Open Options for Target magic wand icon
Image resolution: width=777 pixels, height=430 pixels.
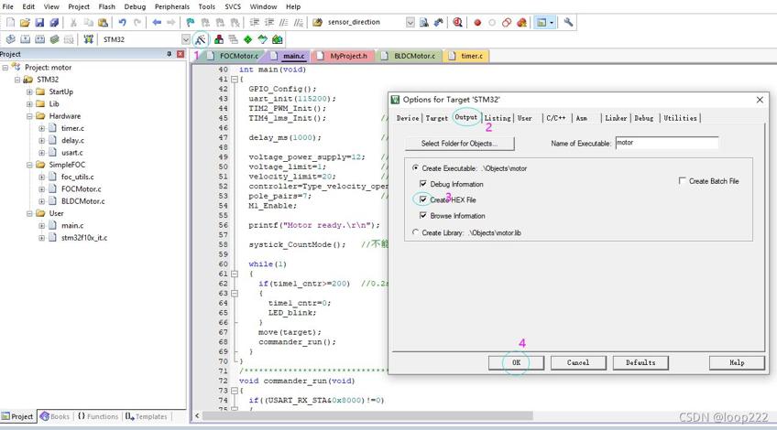point(200,39)
